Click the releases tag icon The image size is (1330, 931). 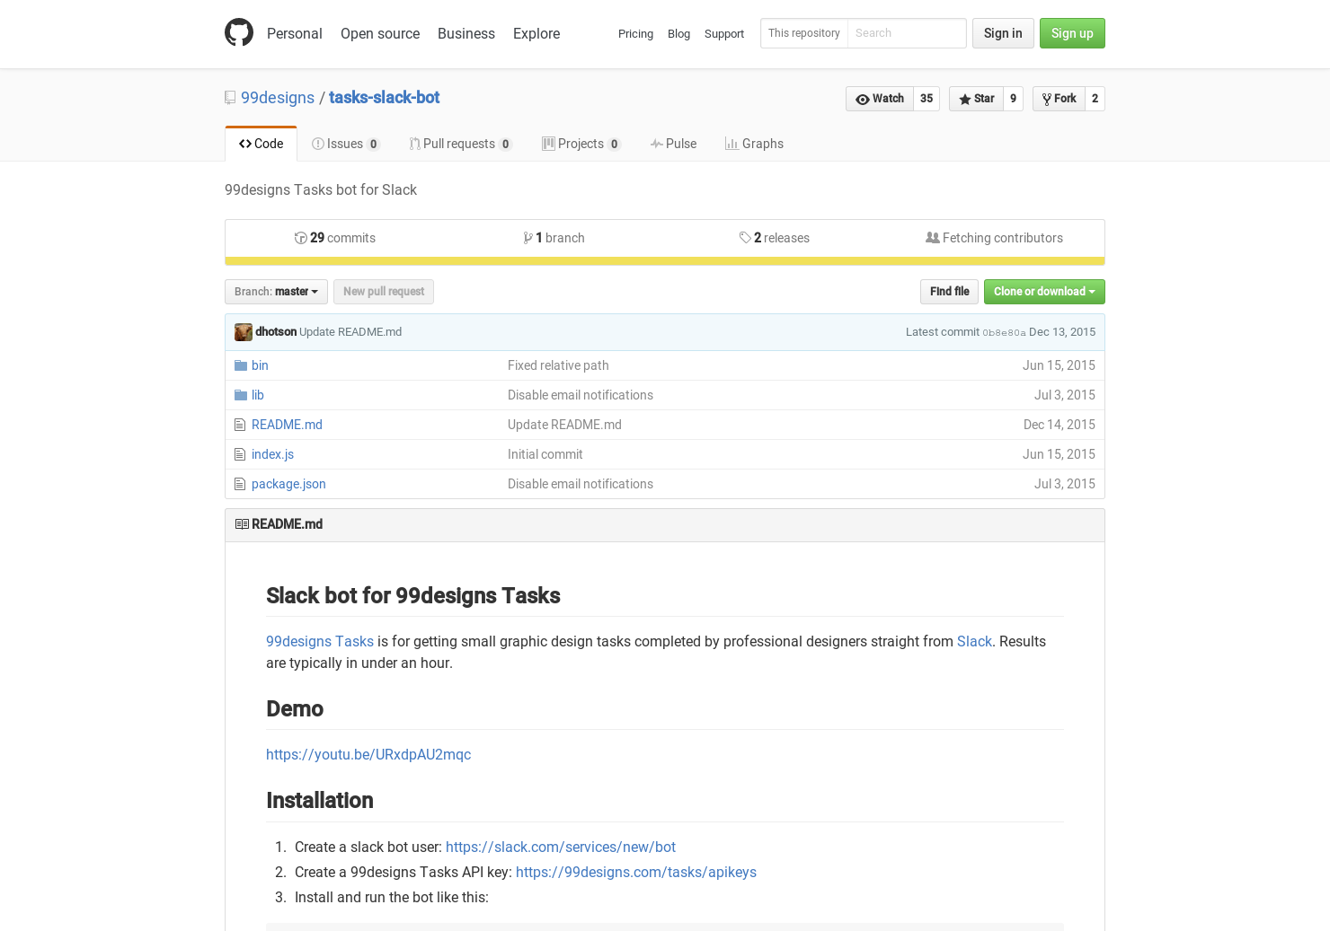[746, 237]
